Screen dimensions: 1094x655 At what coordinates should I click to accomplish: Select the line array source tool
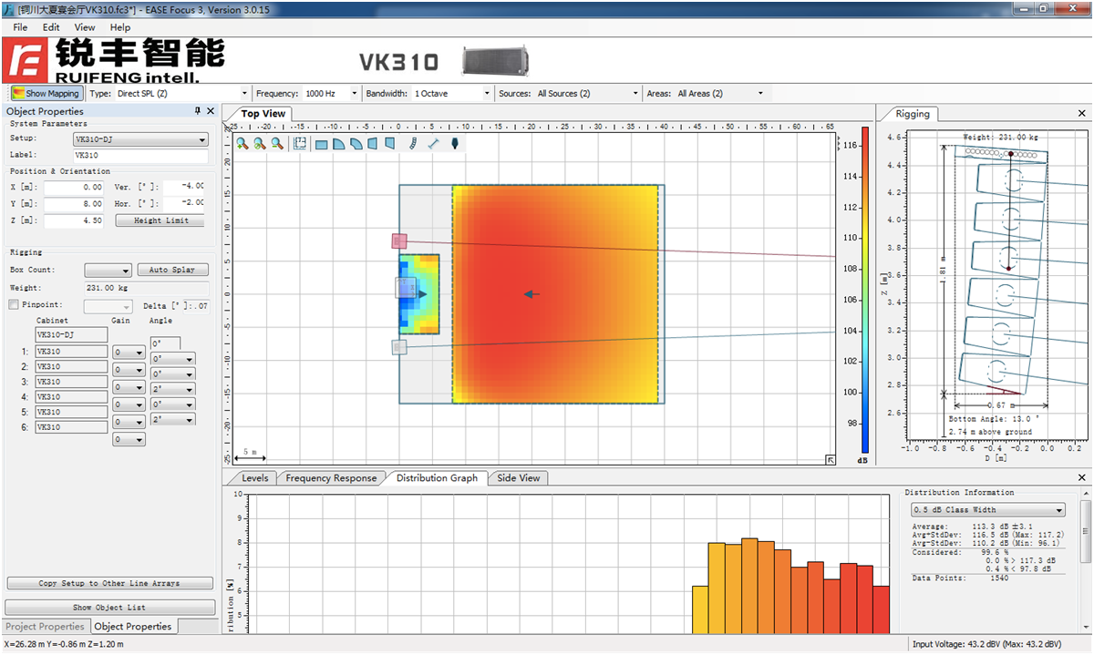pos(413,144)
